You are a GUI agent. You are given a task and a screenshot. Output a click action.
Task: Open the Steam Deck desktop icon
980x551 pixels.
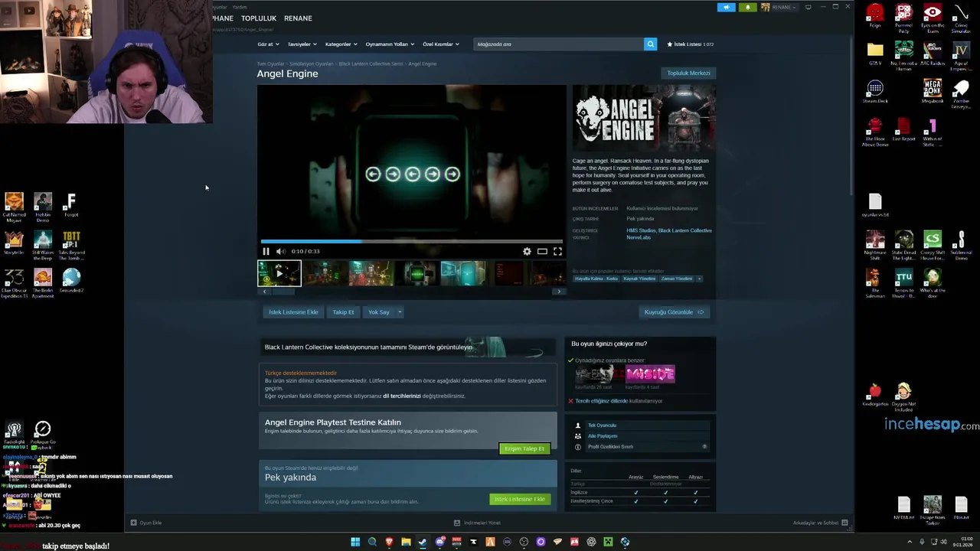(875, 92)
